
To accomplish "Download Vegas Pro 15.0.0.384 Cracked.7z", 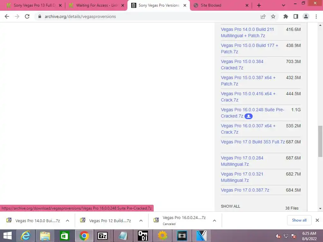I will point(242,65).
